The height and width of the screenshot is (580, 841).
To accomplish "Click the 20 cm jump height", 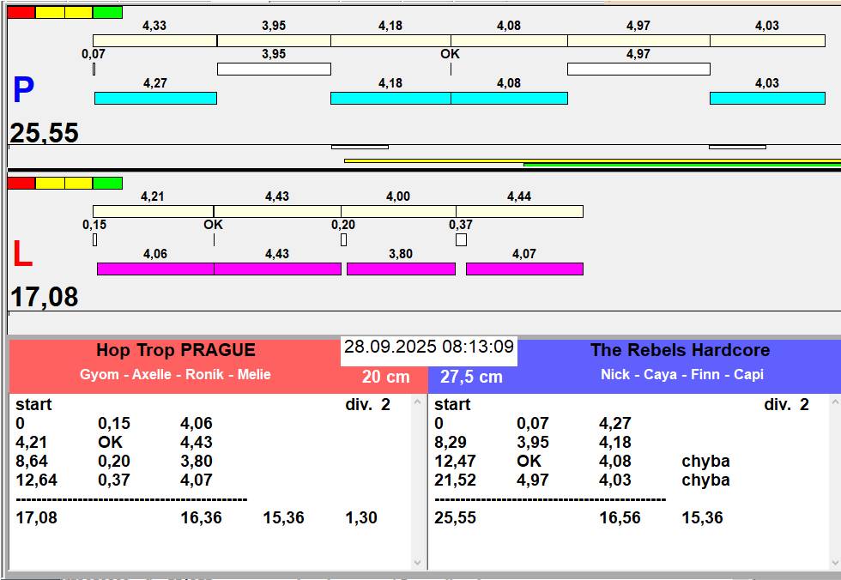I will point(385,377).
